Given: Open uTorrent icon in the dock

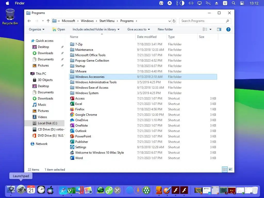Looking at the screenshot, I should tap(71, 191).
